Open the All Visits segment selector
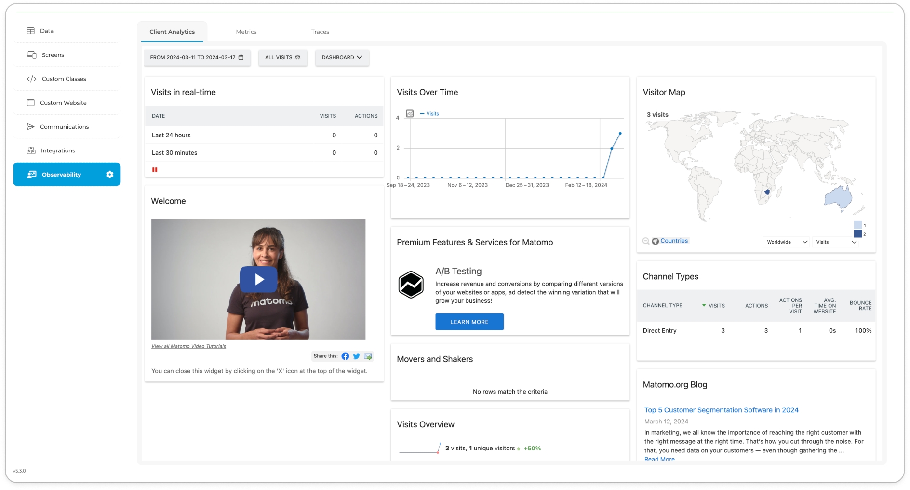The image size is (910, 490). 282,57
